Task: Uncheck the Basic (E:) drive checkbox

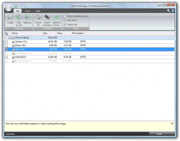Action: coord(7,49)
